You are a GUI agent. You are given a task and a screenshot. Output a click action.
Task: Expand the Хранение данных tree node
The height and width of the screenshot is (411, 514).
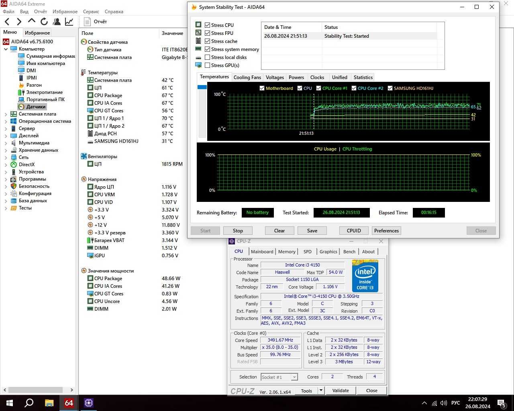tap(6, 150)
